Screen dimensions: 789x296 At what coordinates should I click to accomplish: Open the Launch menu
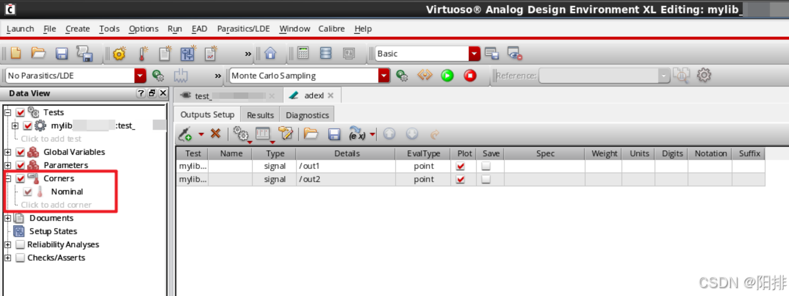point(20,29)
